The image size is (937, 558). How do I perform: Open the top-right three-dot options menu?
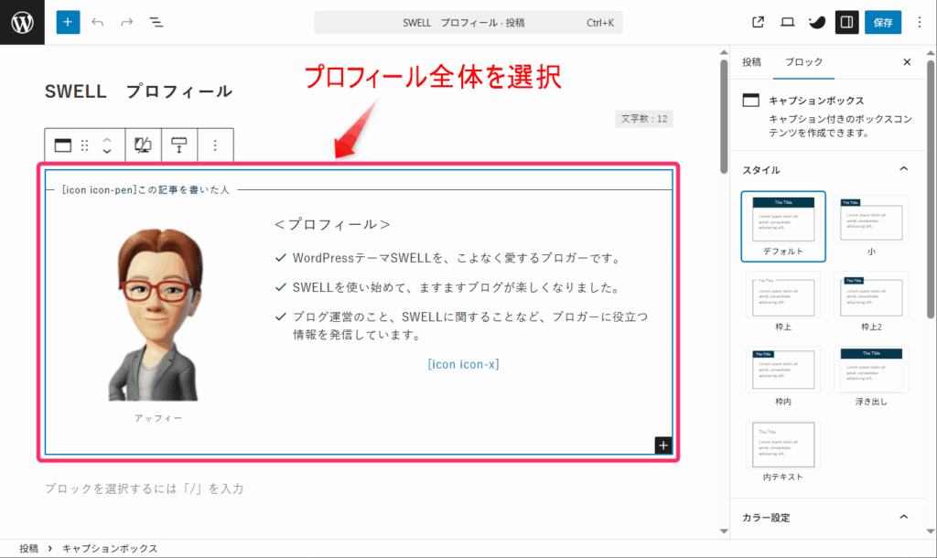pos(919,22)
